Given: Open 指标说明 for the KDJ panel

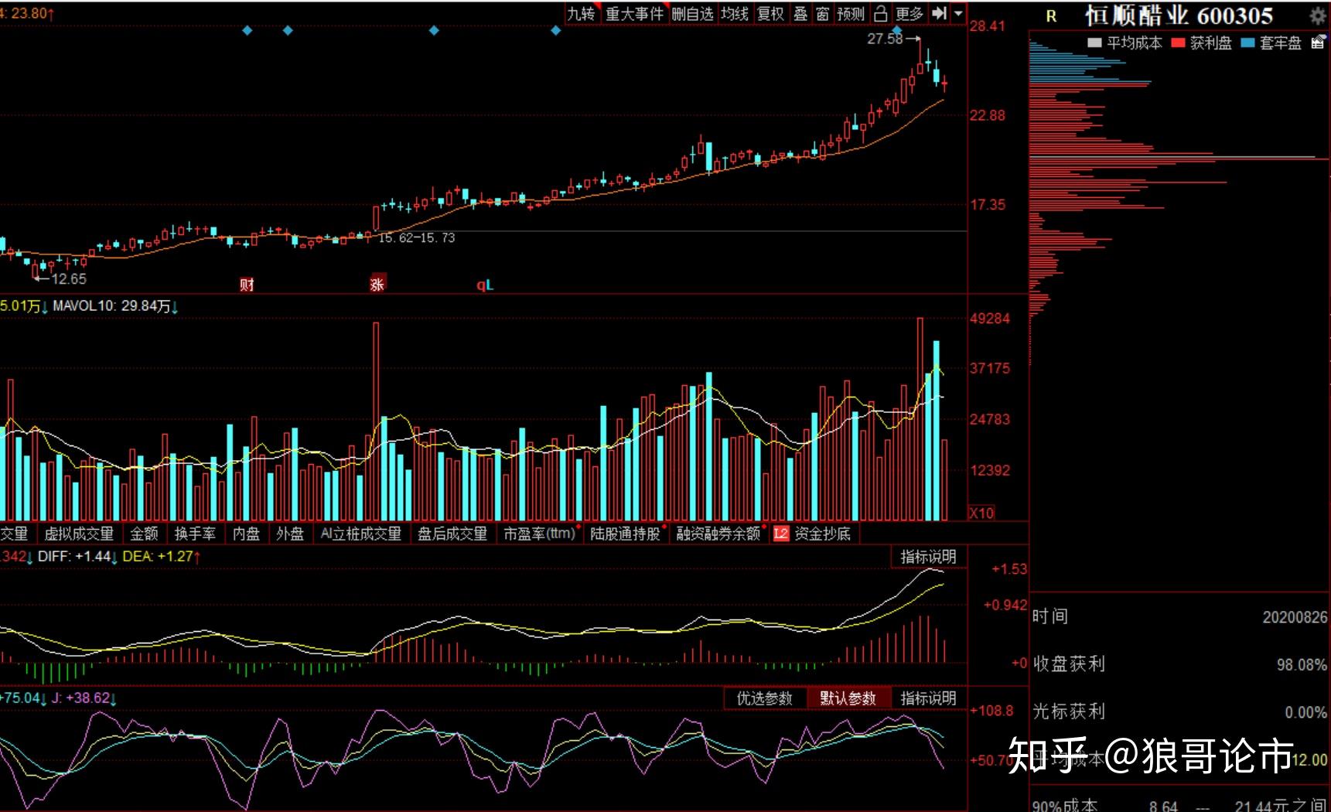Looking at the screenshot, I should pyautogui.click(x=928, y=698).
